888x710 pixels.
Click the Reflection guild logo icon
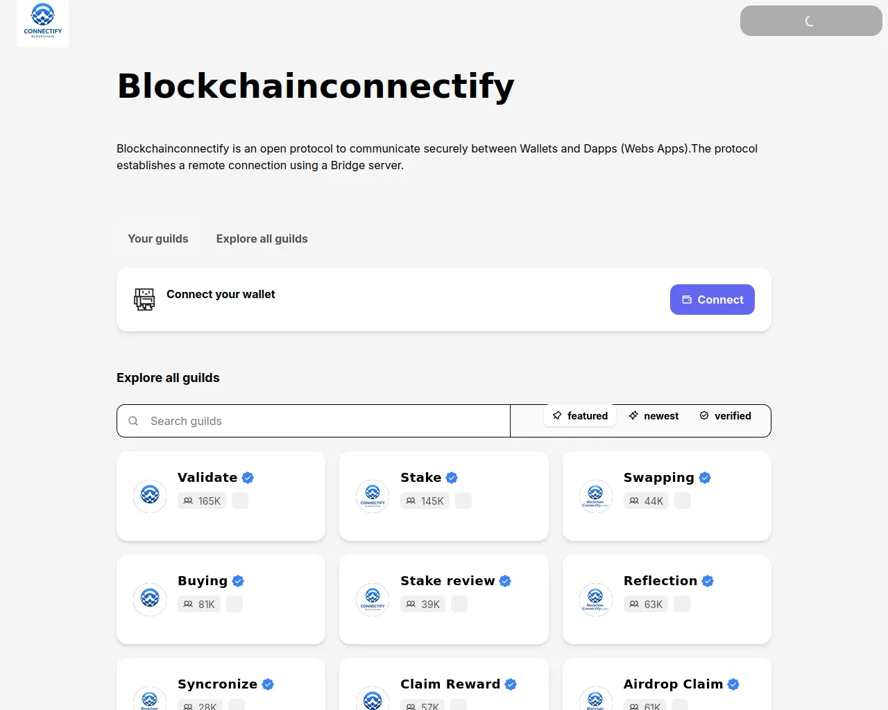[595, 599]
